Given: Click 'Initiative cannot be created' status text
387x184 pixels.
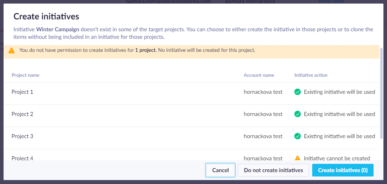Looking at the screenshot, I should [x=337, y=158].
